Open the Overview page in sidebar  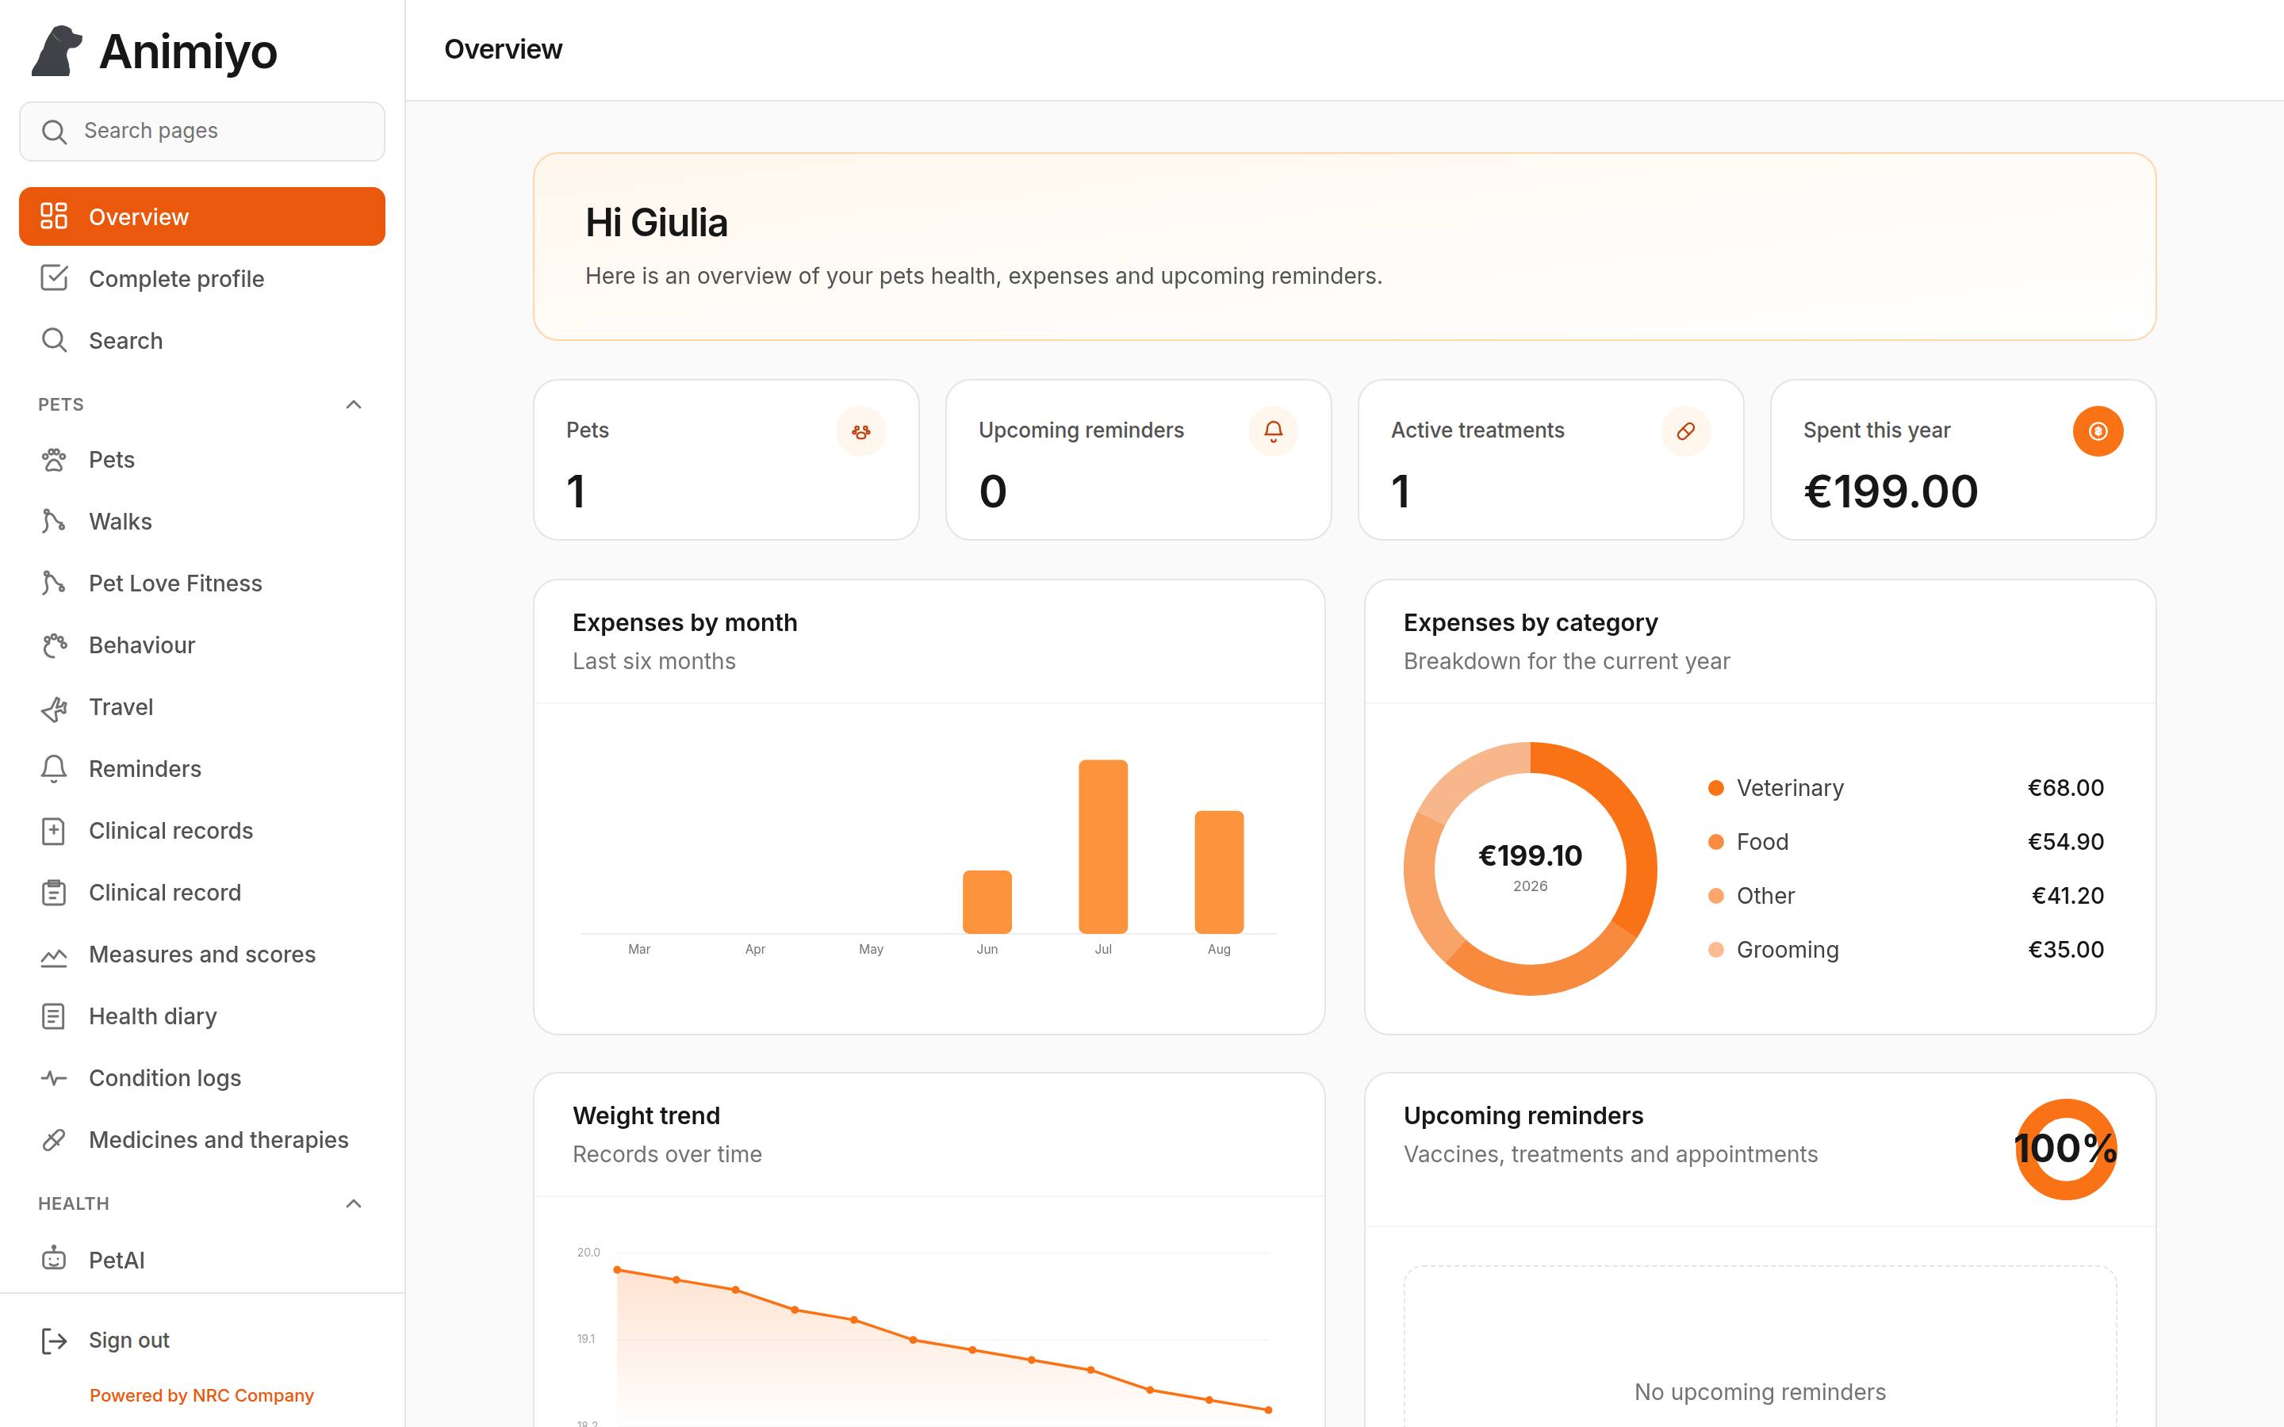click(202, 216)
